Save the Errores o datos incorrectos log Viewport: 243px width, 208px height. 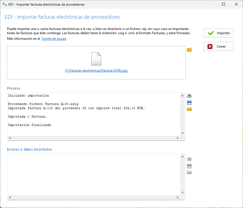point(189,166)
